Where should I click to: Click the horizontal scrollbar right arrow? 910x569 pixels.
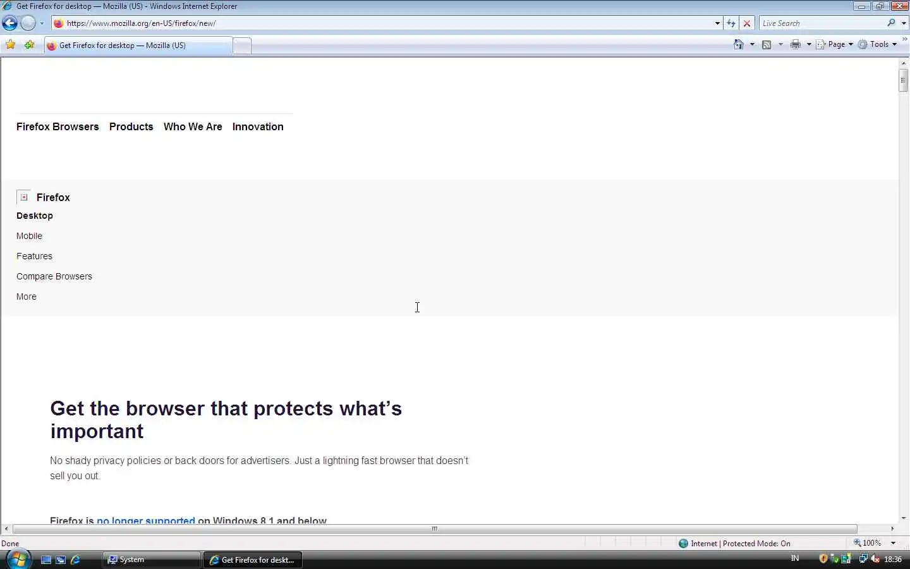[892, 529]
